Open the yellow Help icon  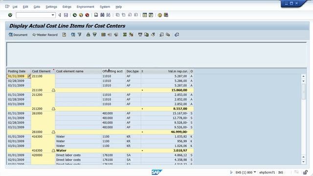[160, 15]
